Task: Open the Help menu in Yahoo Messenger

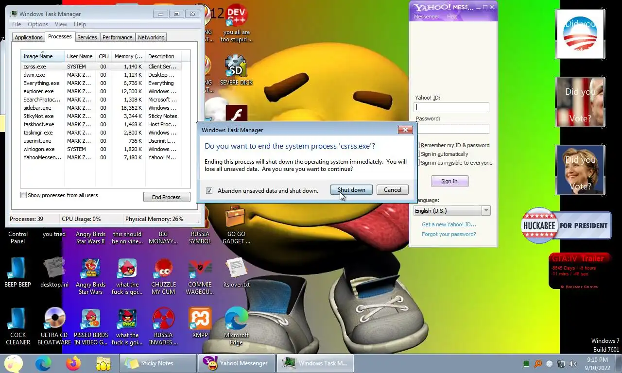Action: [452, 17]
